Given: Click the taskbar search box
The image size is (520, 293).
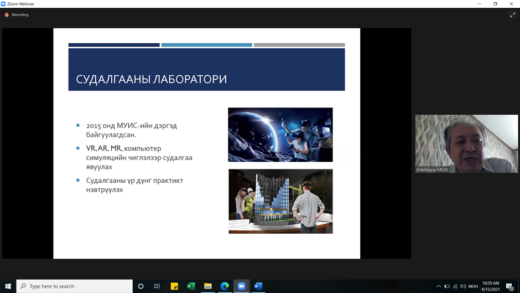Looking at the screenshot, I should [74, 286].
